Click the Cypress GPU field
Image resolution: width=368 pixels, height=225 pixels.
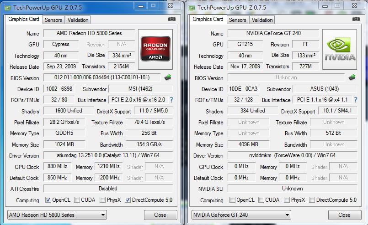pyautogui.click(x=61, y=44)
